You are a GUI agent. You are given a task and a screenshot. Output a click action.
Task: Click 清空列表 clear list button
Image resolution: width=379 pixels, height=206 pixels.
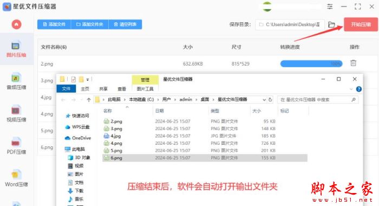point(125,24)
